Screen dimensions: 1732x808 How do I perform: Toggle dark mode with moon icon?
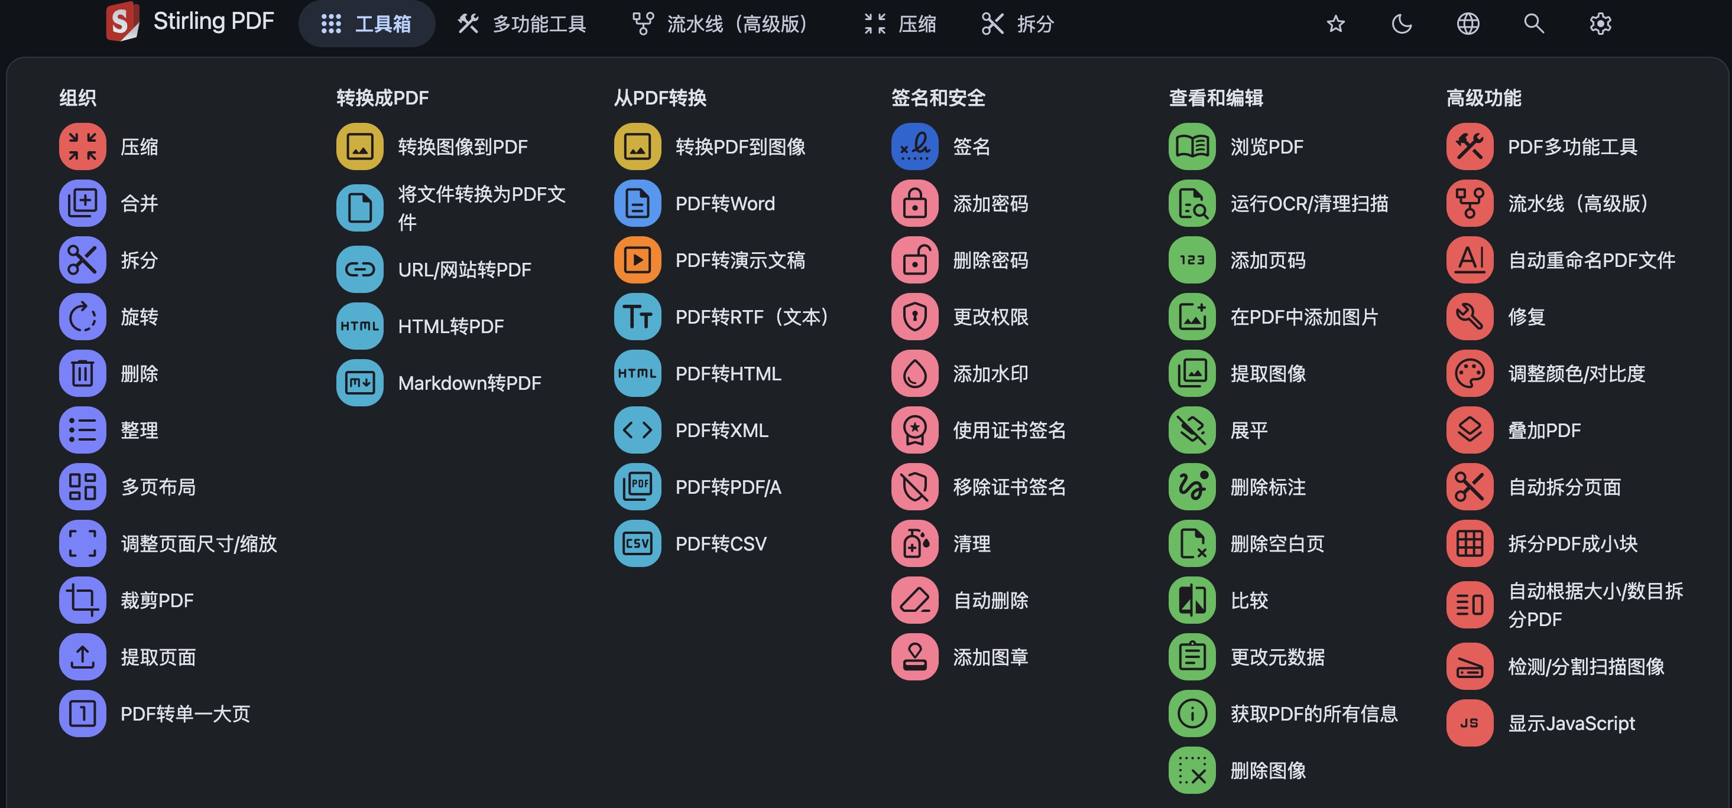tap(1402, 24)
